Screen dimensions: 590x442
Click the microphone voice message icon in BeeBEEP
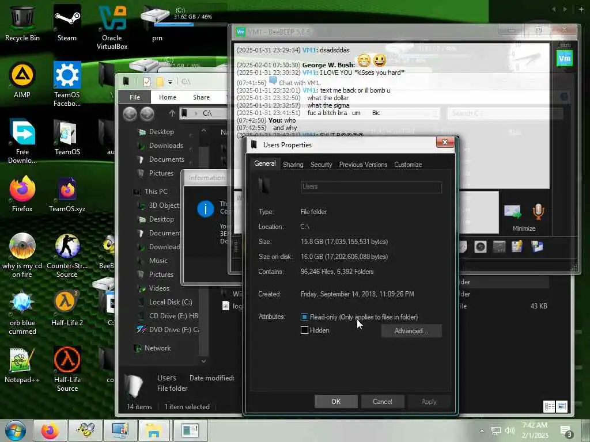pos(538,211)
